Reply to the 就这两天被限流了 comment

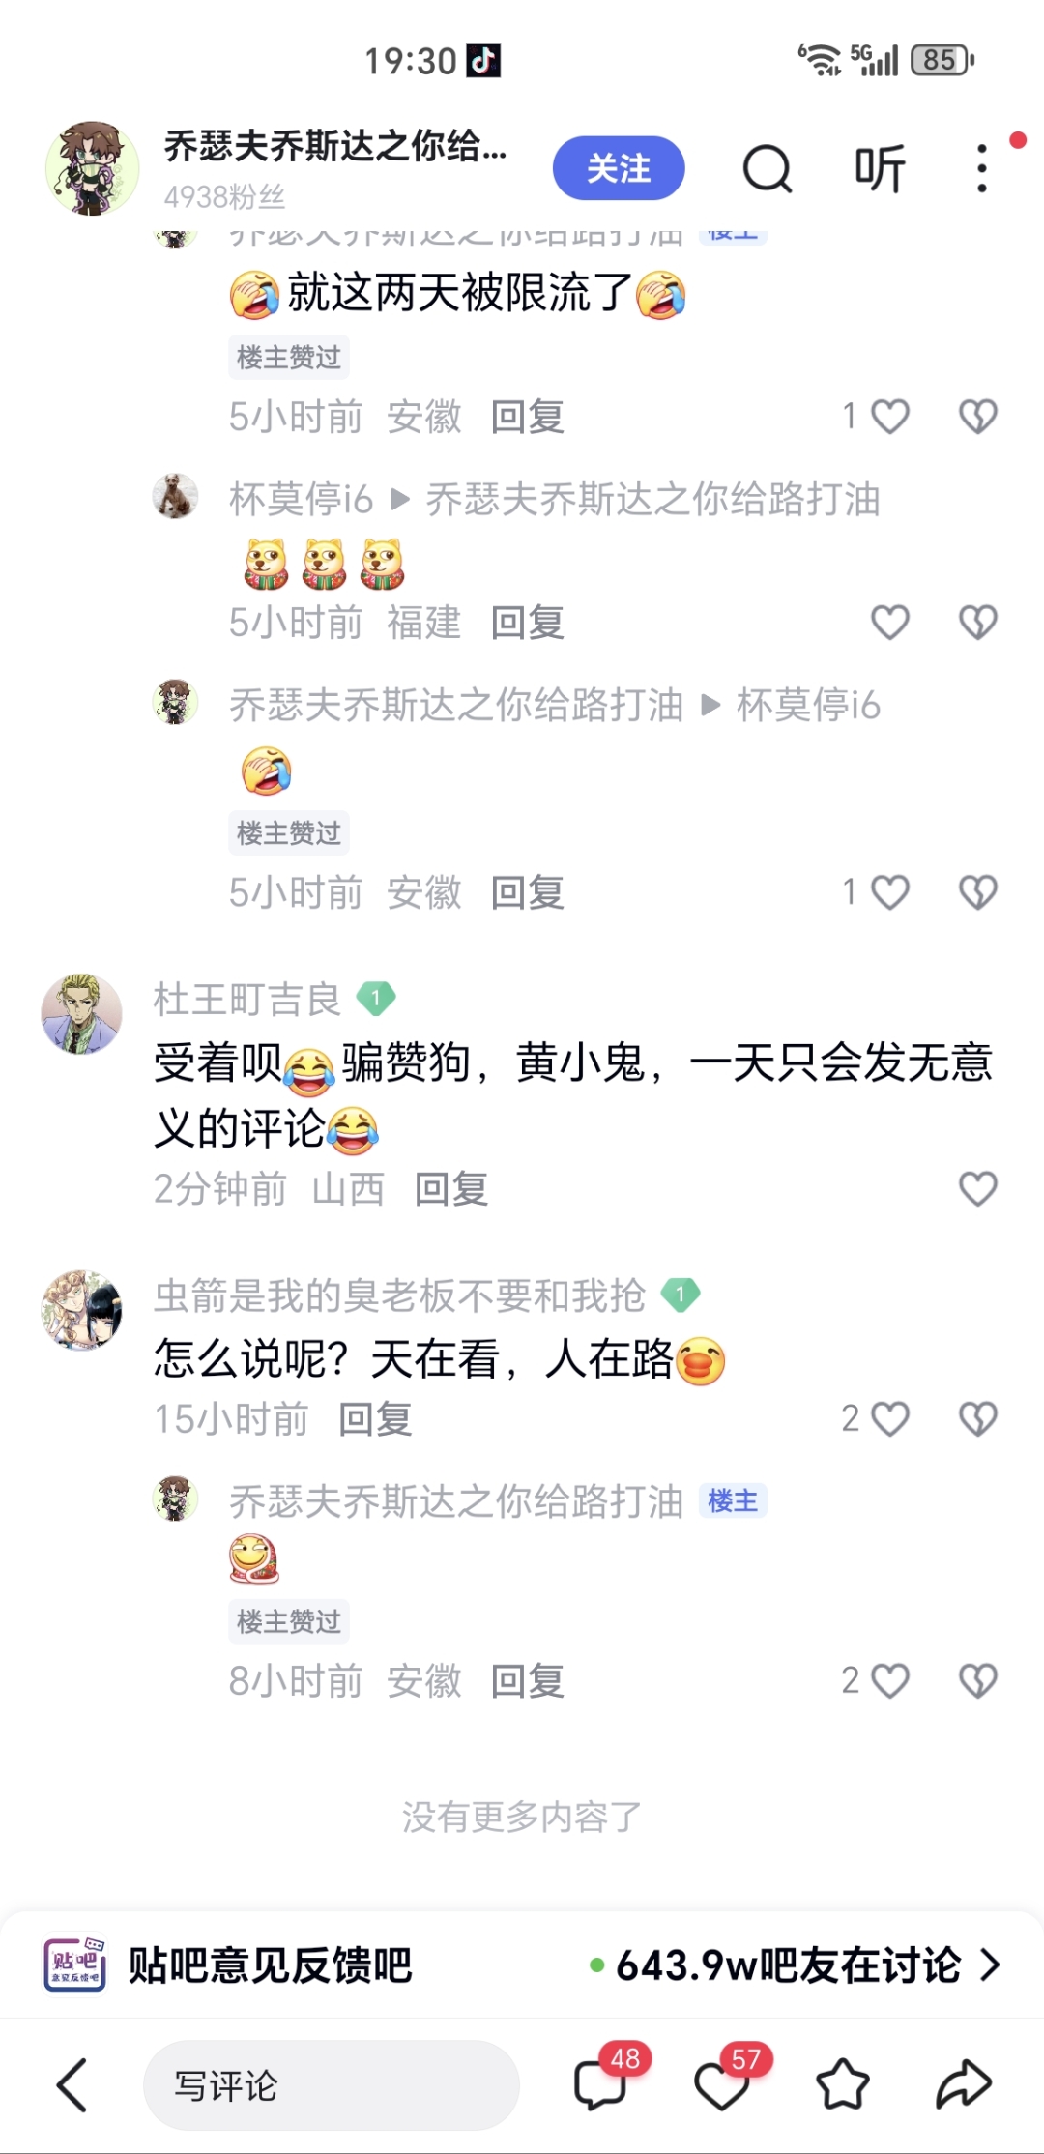(x=527, y=418)
